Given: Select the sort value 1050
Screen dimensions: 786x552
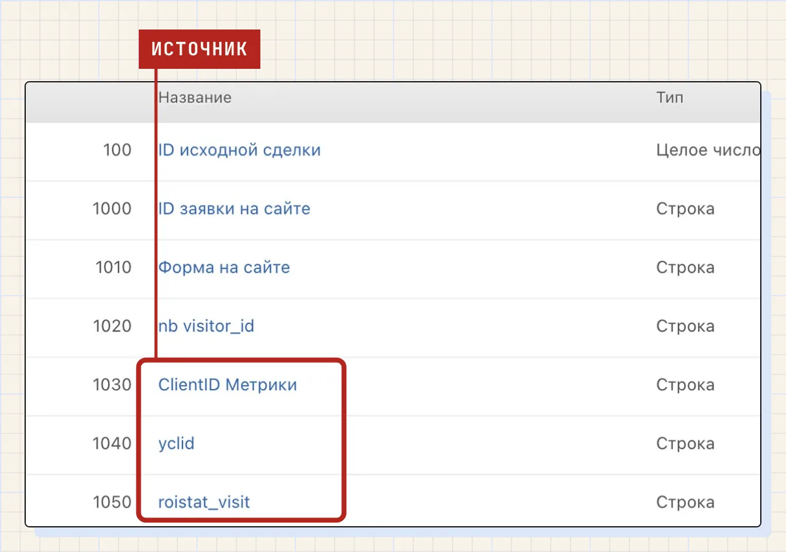Looking at the screenshot, I should click(x=112, y=502).
